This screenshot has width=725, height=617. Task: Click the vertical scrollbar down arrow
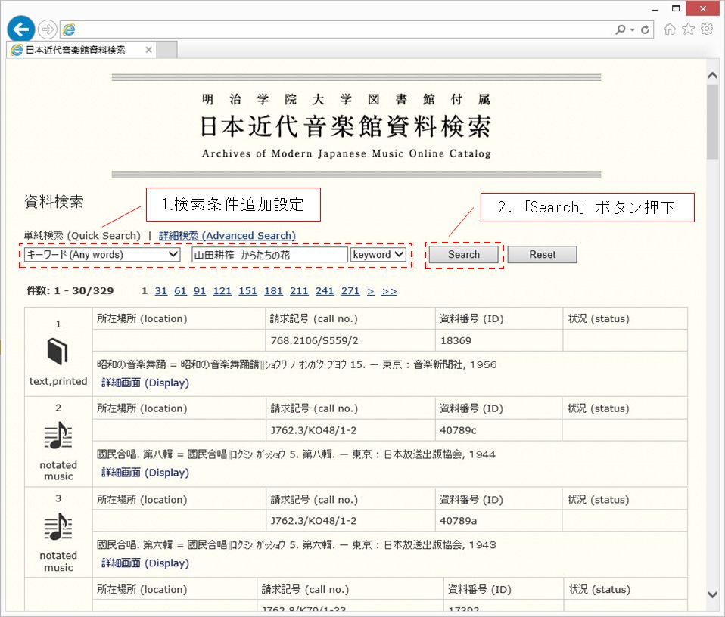point(713,594)
